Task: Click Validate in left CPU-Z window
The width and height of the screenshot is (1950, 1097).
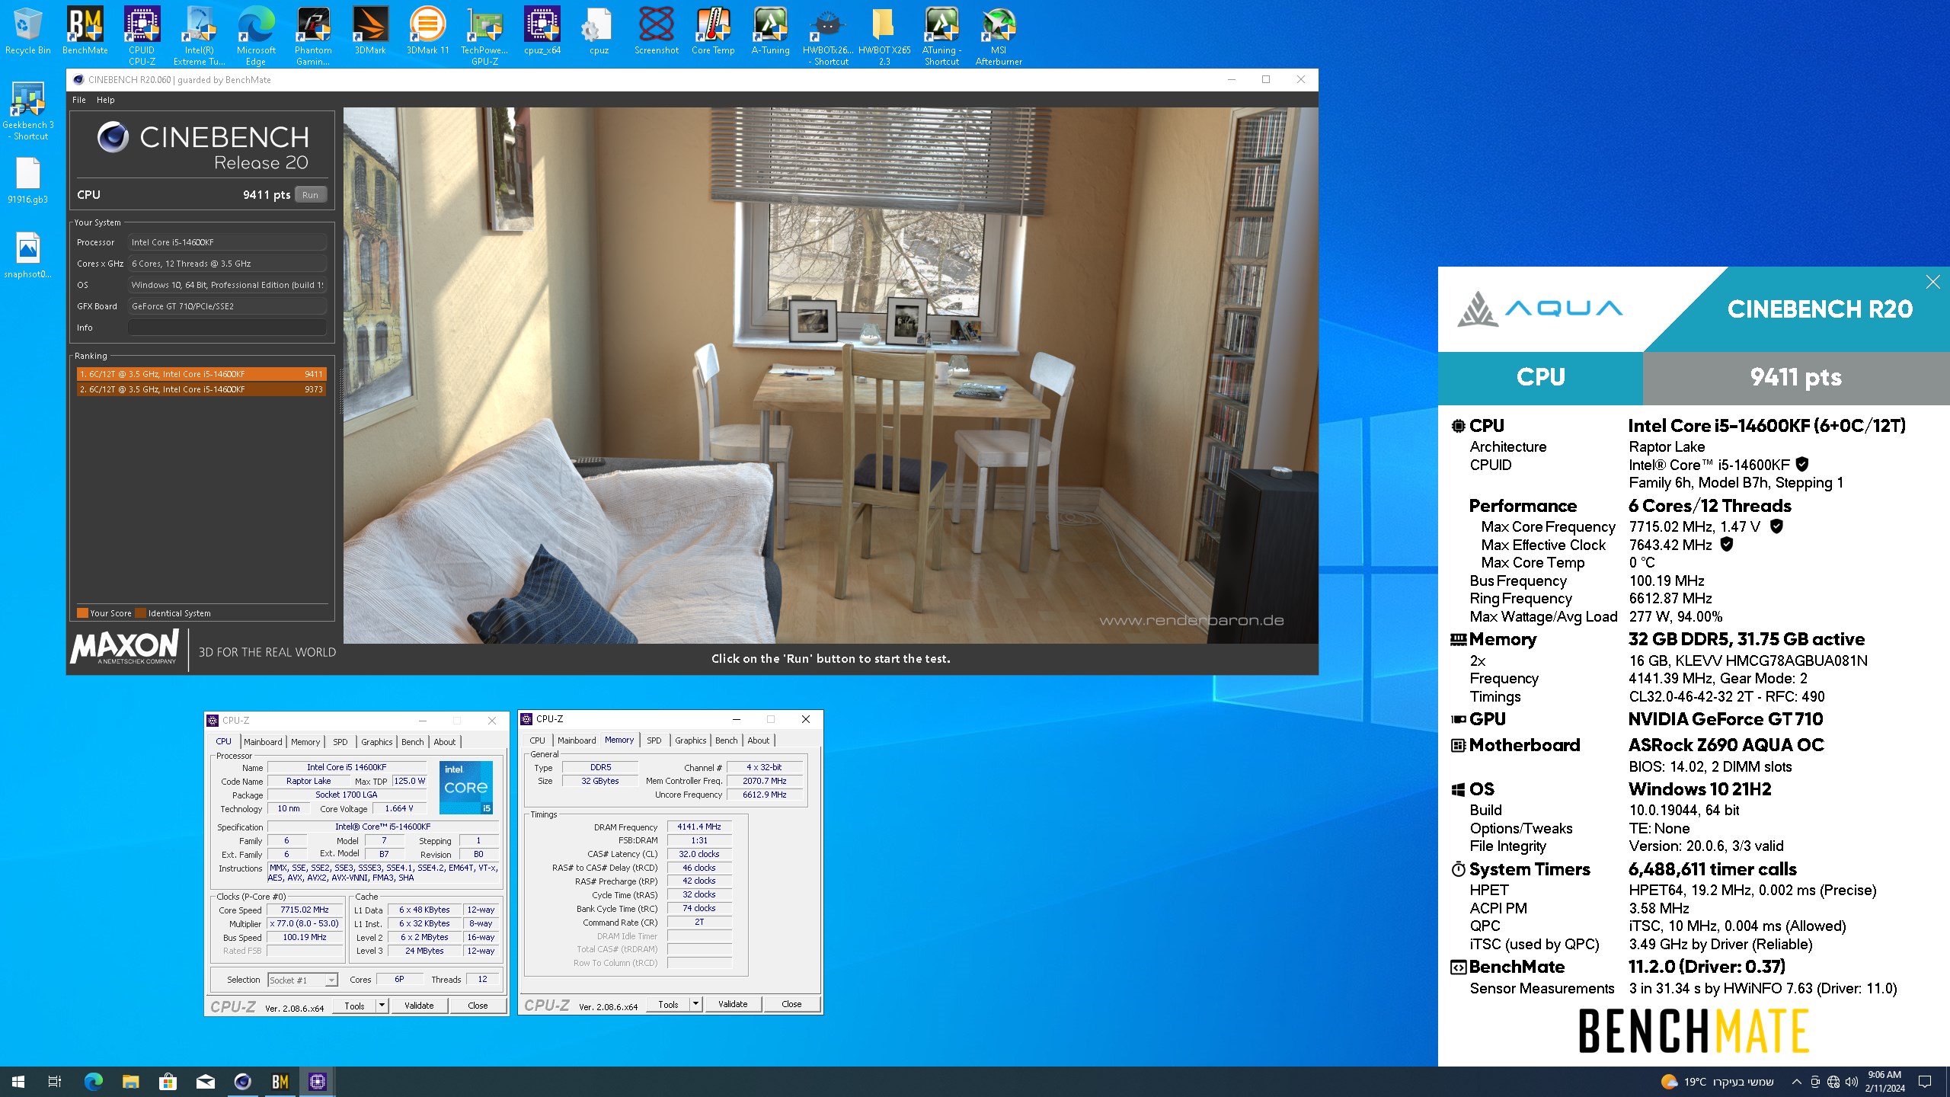Action: (x=419, y=1006)
